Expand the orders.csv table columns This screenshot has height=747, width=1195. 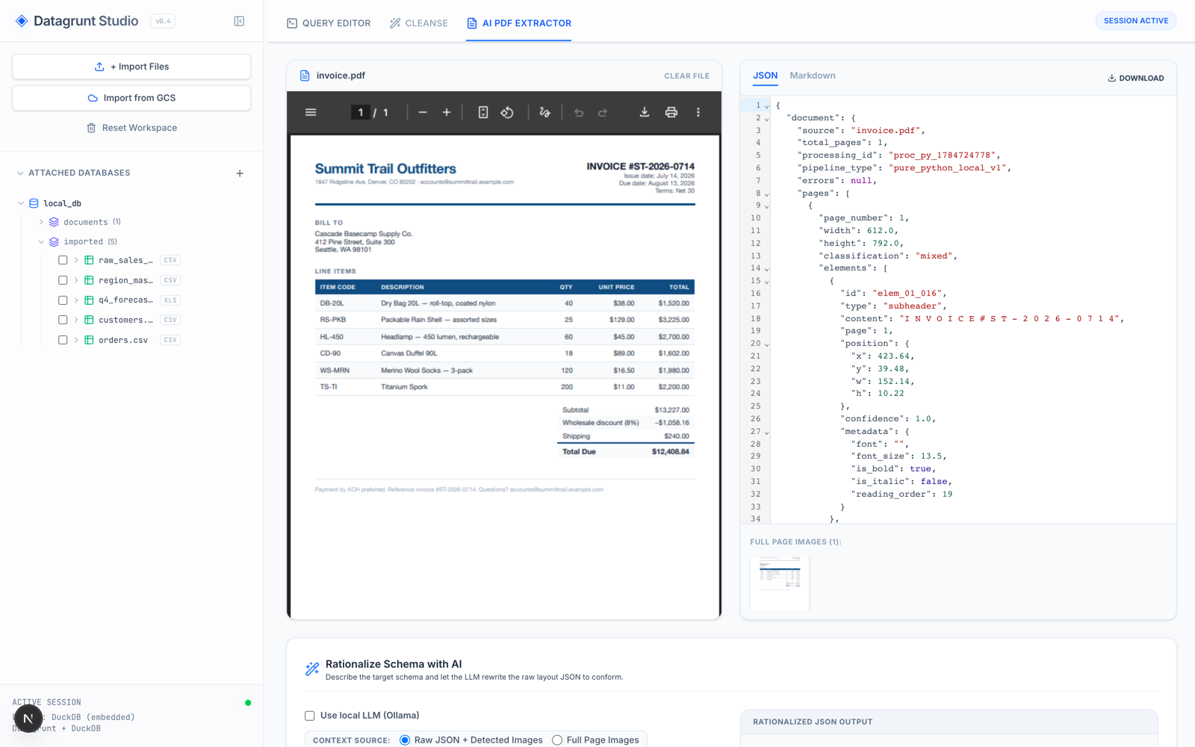[x=76, y=340]
